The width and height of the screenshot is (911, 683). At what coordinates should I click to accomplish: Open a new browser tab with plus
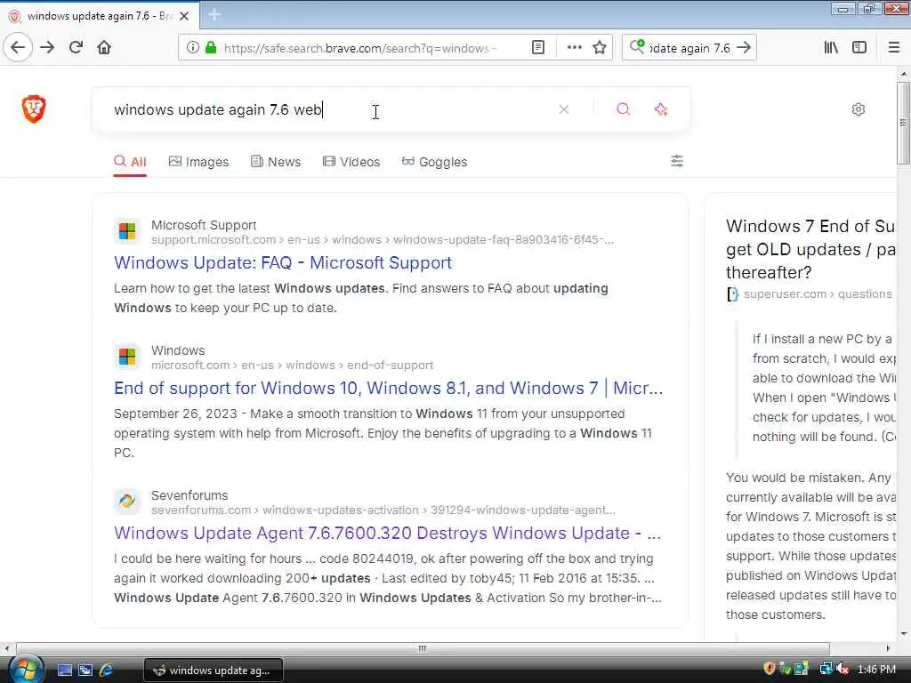pyautogui.click(x=214, y=14)
